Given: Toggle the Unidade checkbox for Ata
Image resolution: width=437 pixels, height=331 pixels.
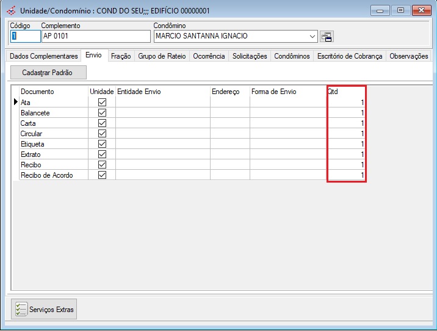Looking at the screenshot, I should (x=102, y=103).
